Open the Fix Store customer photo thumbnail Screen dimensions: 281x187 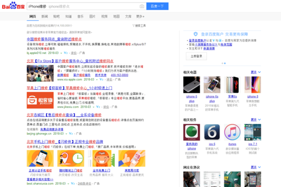pyautogui.click(x=40, y=74)
